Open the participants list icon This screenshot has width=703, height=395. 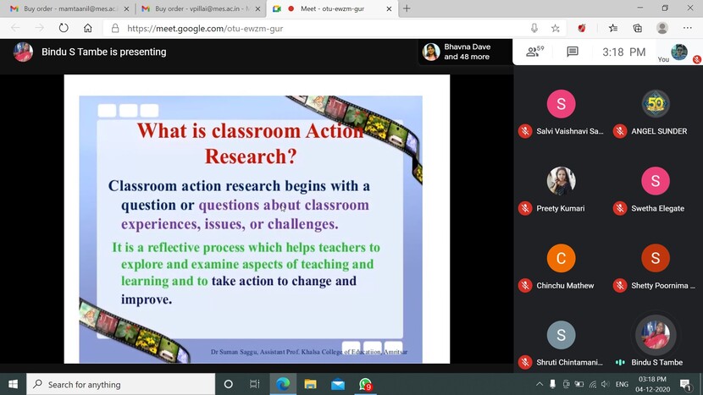[534, 52]
